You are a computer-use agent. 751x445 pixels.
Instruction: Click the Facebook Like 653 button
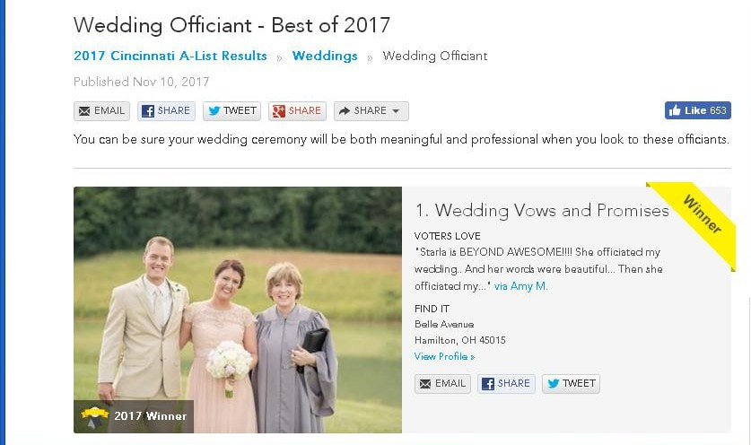[x=697, y=110]
